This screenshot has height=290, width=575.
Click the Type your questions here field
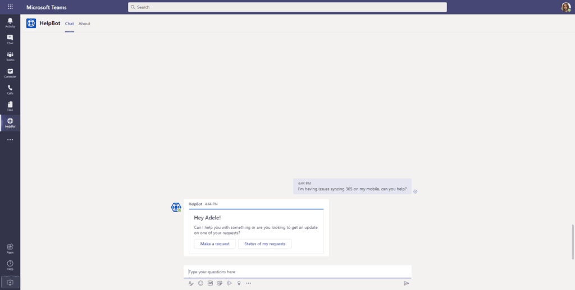click(298, 272)
